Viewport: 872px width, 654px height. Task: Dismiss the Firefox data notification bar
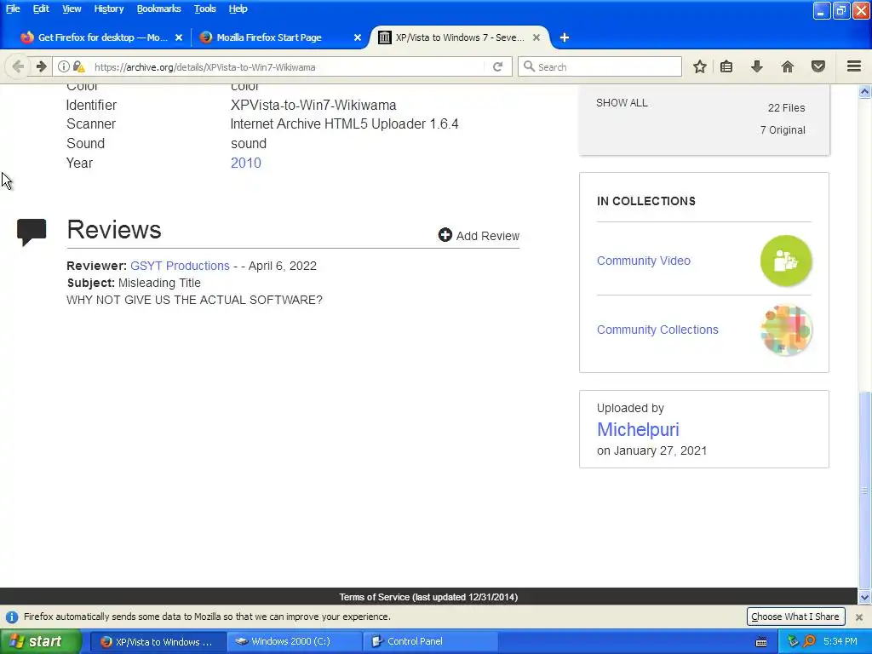859,617
